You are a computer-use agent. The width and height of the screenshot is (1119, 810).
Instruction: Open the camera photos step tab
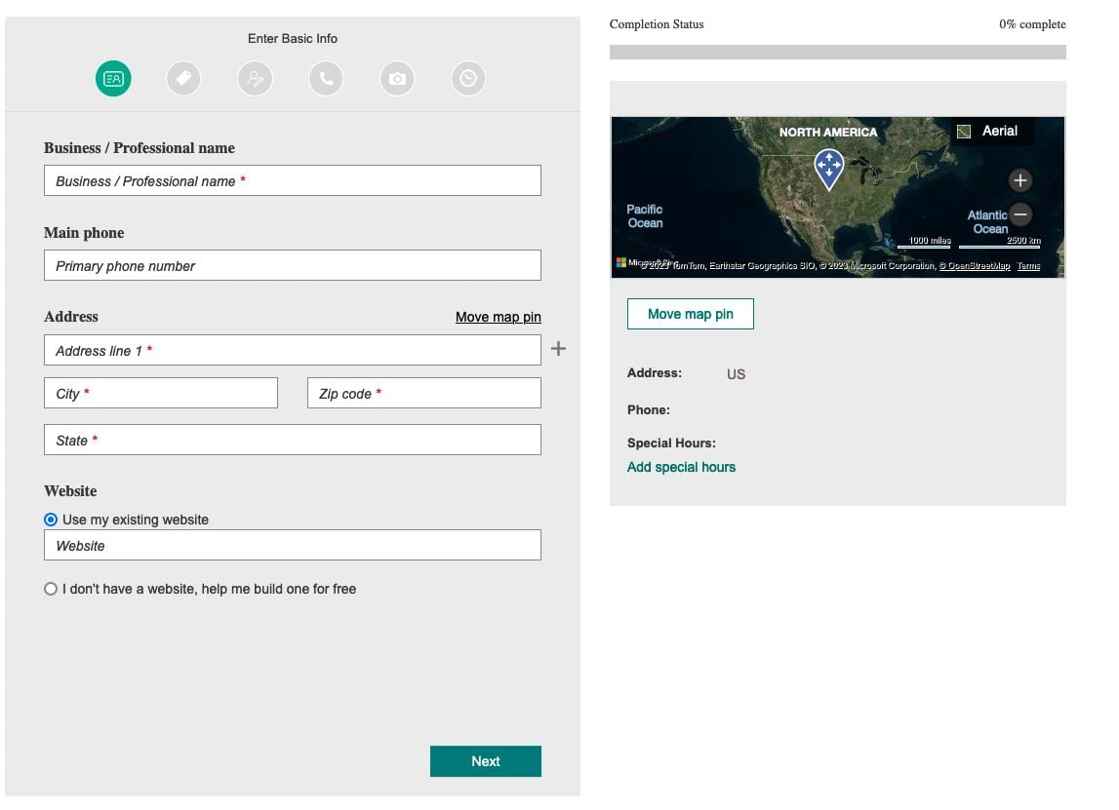click(x=396, y=78)
